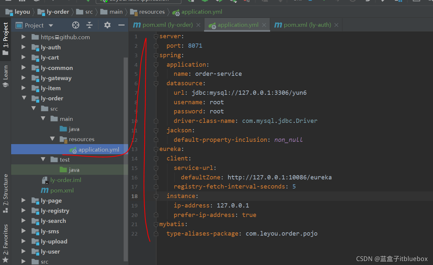The height and width of the screenshot is (265, 433).
Task: Select pom.xml under ly-order in tree
Action: coord(62,190)
